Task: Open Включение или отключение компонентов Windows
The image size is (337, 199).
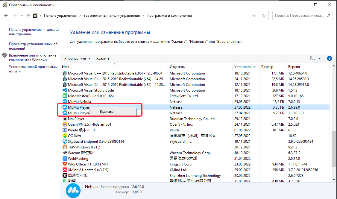Action: (x=33, y=57)
